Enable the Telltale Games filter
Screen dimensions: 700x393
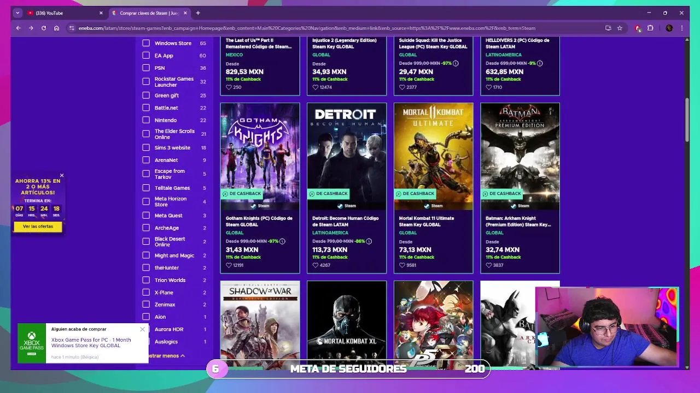[146, 188]
